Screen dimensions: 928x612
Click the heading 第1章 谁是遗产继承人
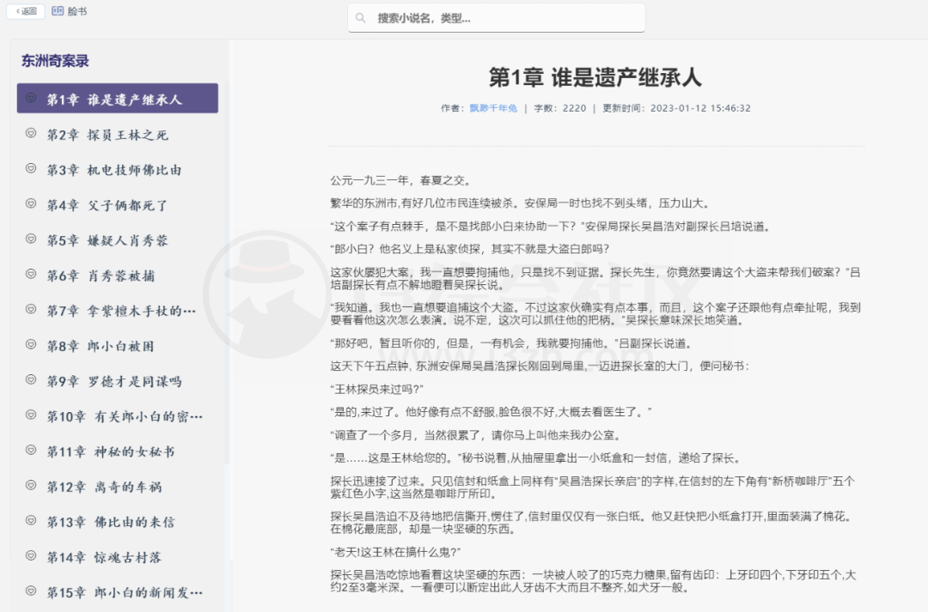(x=595, y=77)
